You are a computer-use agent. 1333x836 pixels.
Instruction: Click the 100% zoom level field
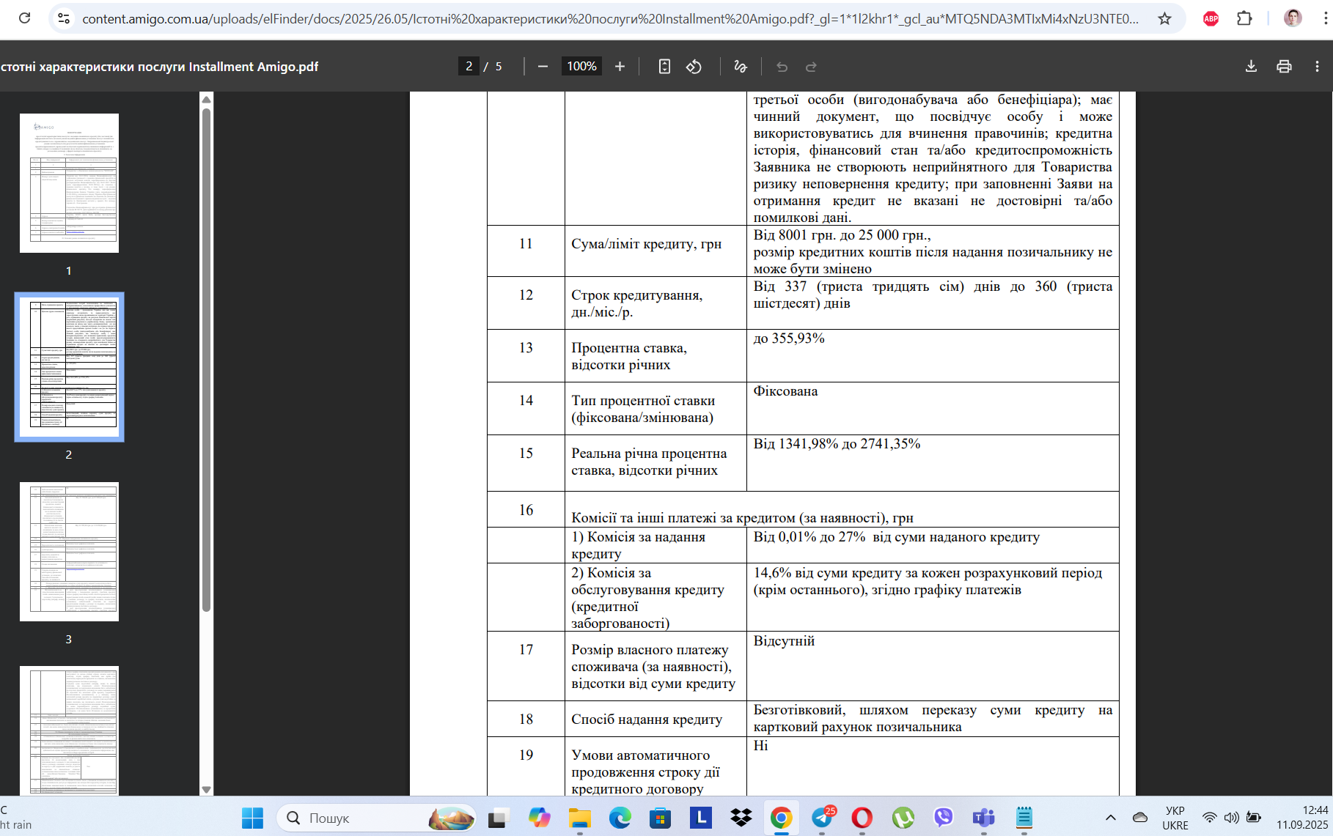coord(581,67)
